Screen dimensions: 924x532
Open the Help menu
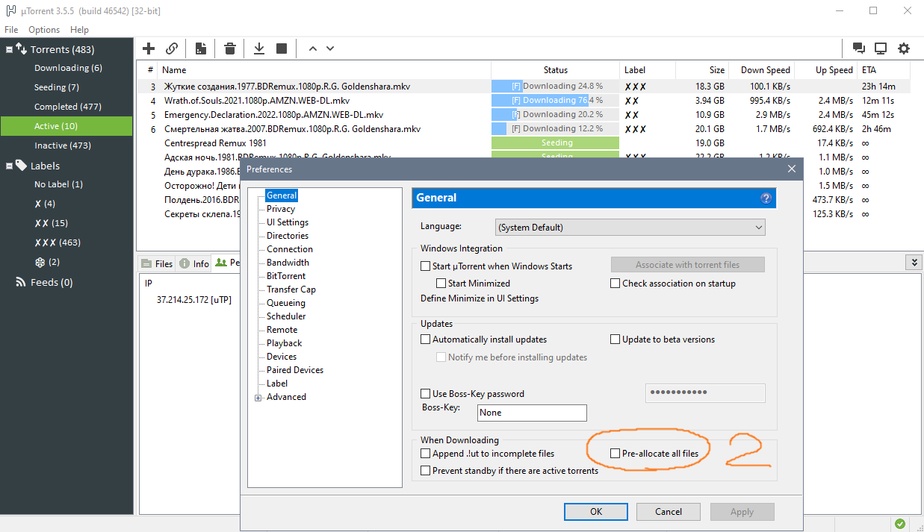(79, 30)
